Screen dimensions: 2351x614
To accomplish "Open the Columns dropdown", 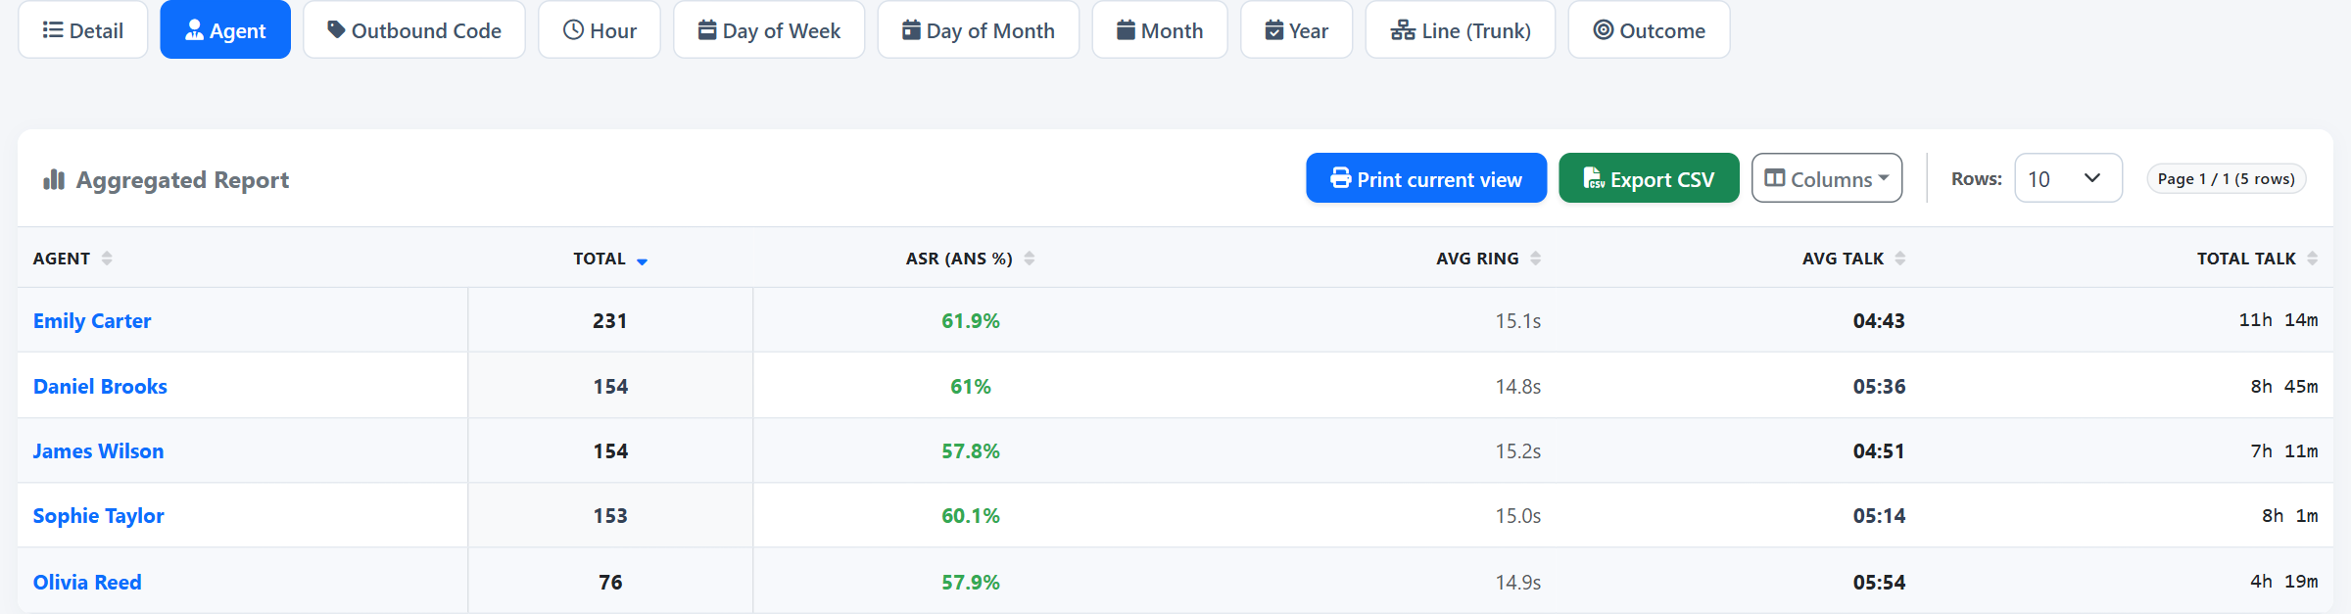I will click(1827, 178).
